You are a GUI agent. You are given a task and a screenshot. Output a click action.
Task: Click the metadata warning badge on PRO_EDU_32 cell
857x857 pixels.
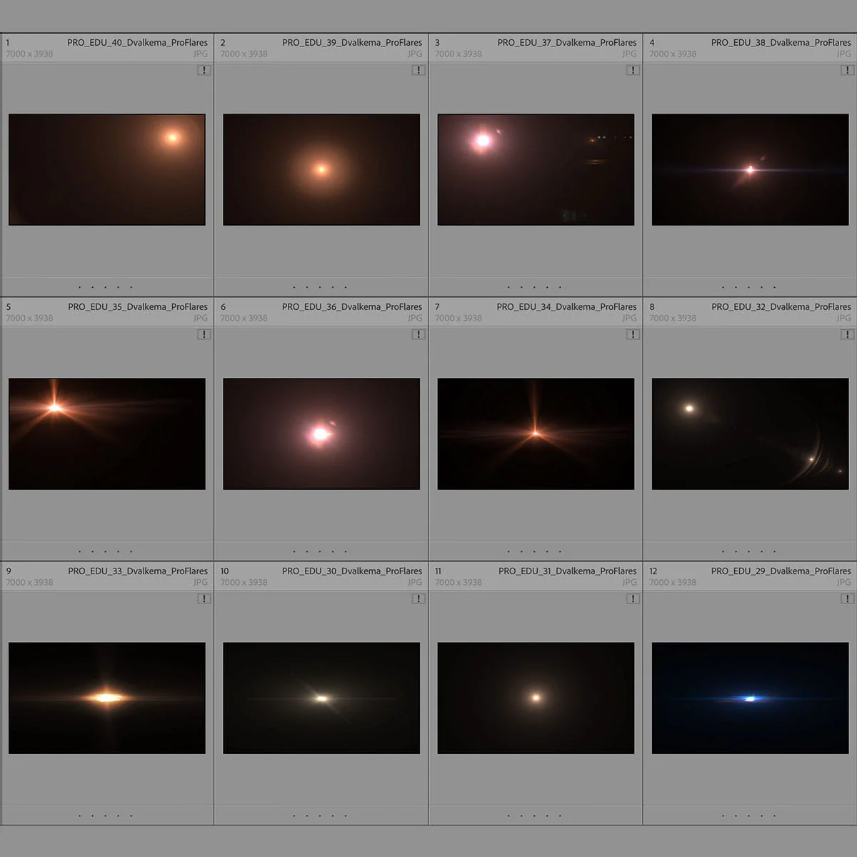coord(847,334)
